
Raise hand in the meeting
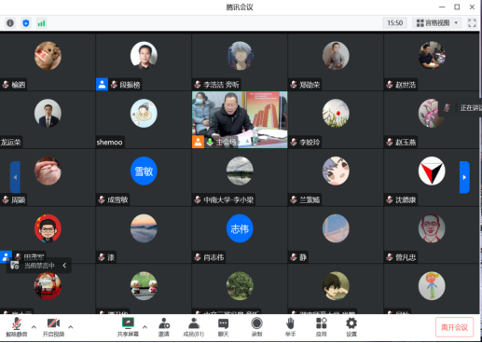tap(290, 327)
